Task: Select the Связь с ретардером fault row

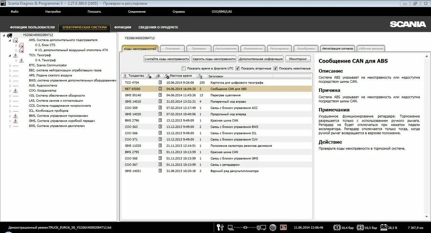Action: click(217, 165)
